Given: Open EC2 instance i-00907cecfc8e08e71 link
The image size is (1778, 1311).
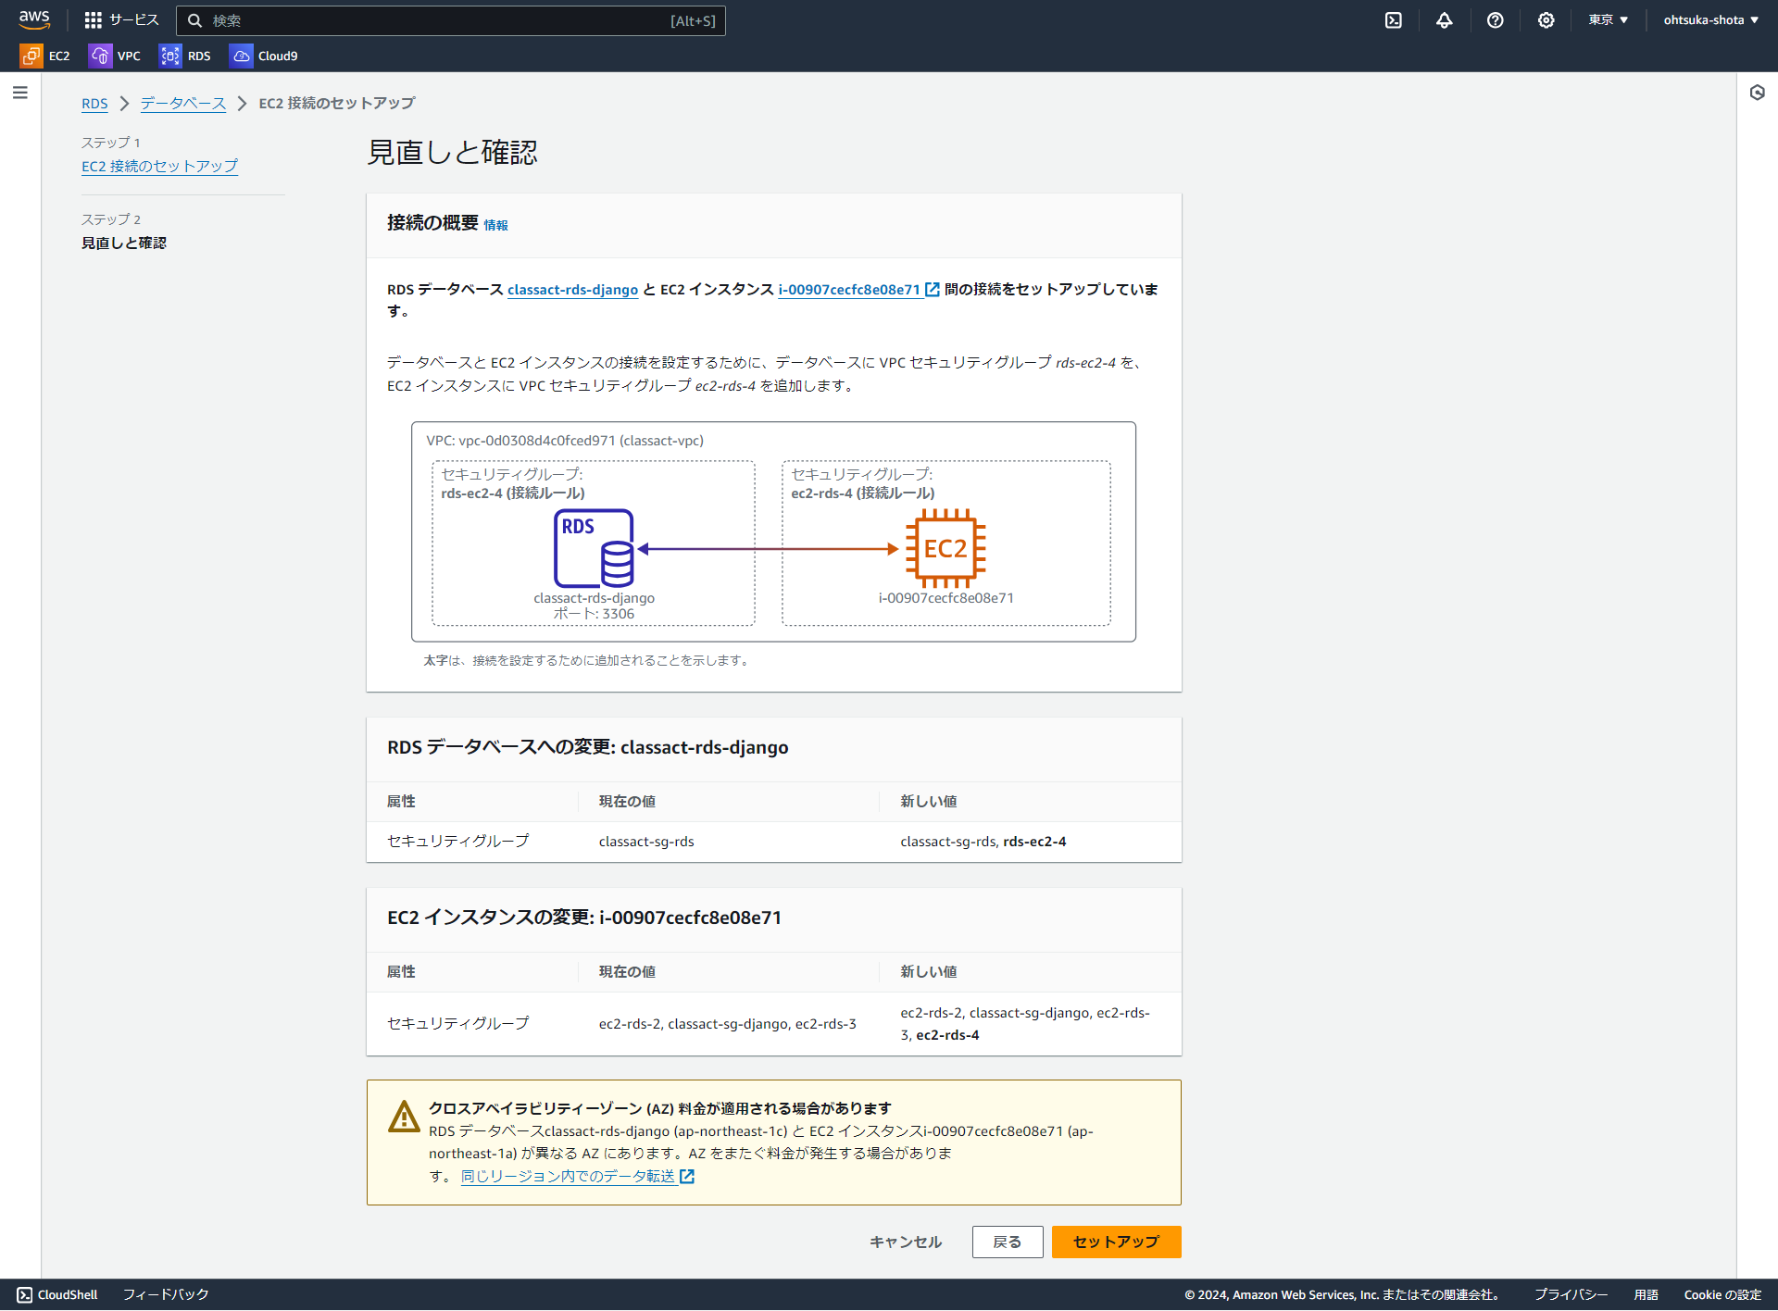Looking at the screenshot, I should click(849, 289).
